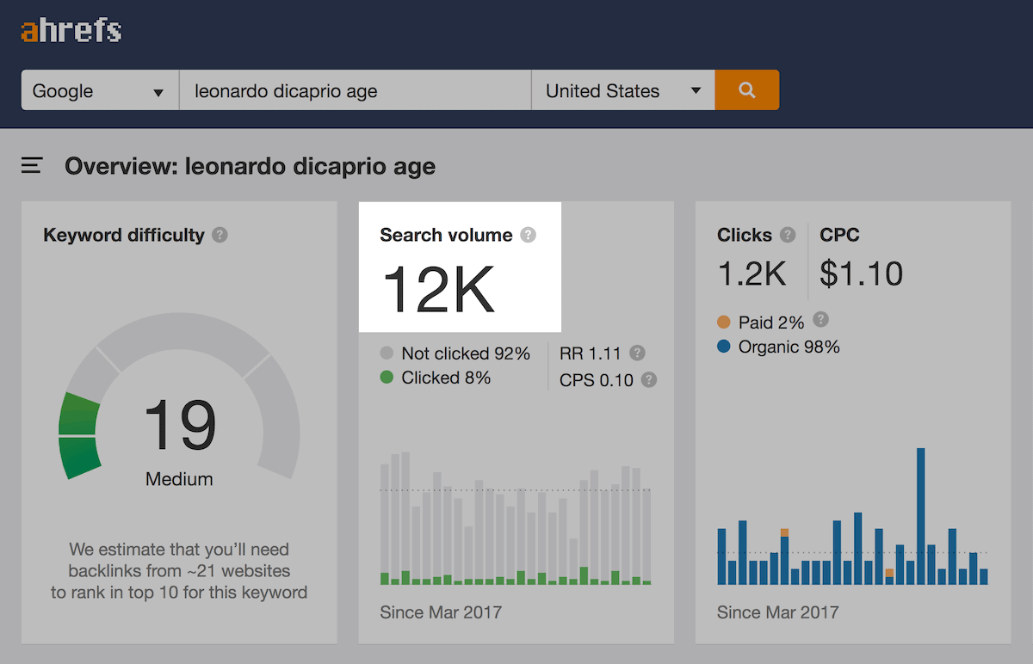This screenshot has width=1033, height=664.
Task: Click the orange search magnifier button
Action: coord(747,90)
